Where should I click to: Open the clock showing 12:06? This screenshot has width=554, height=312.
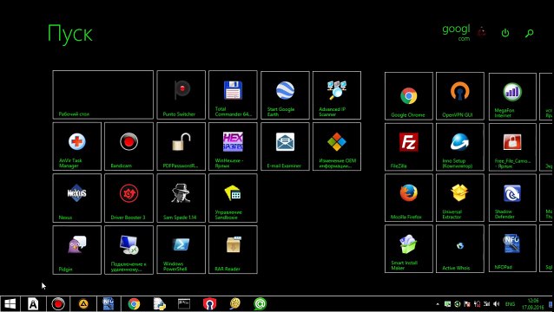click(x=533, y=304)
